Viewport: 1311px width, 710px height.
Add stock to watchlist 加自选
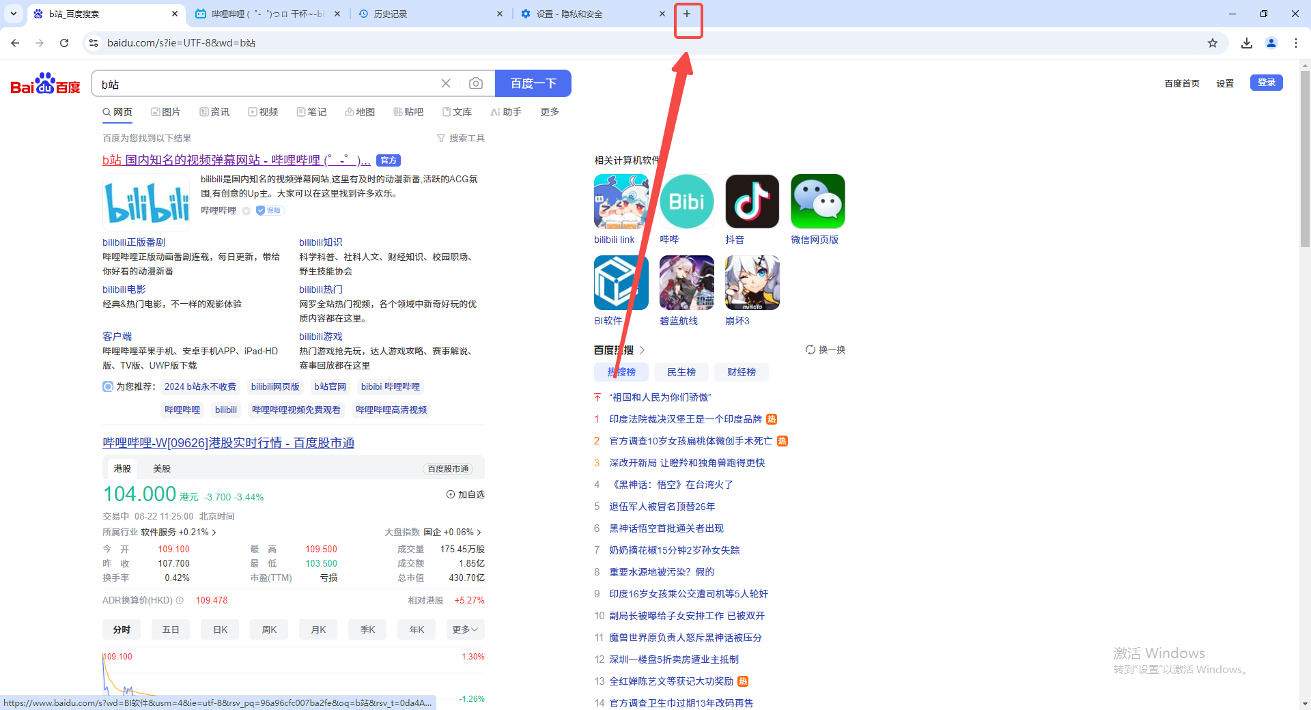(465, 494)
